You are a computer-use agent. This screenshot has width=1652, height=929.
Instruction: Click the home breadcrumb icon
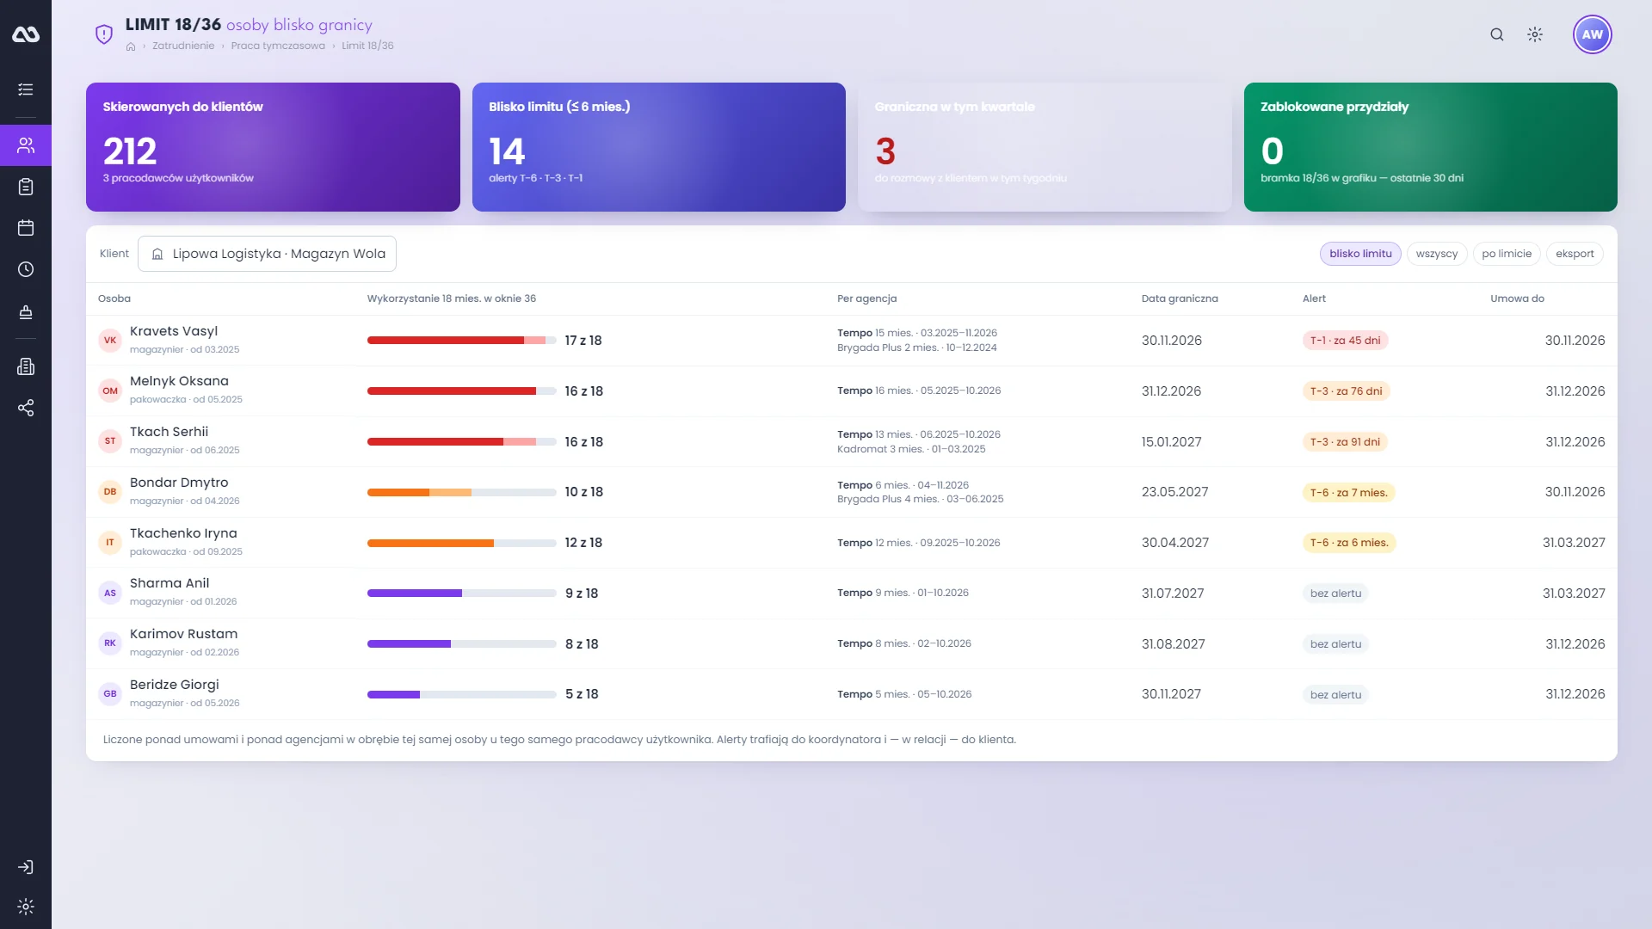tap(131, 46)
